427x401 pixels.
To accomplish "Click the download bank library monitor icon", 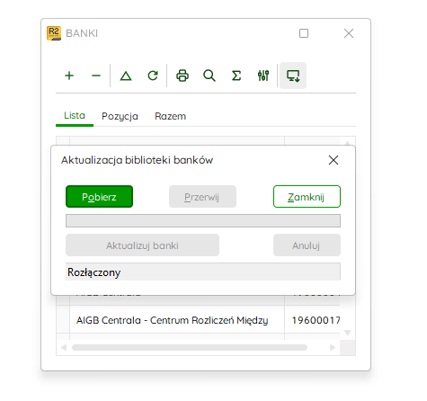I will point(293,76).
